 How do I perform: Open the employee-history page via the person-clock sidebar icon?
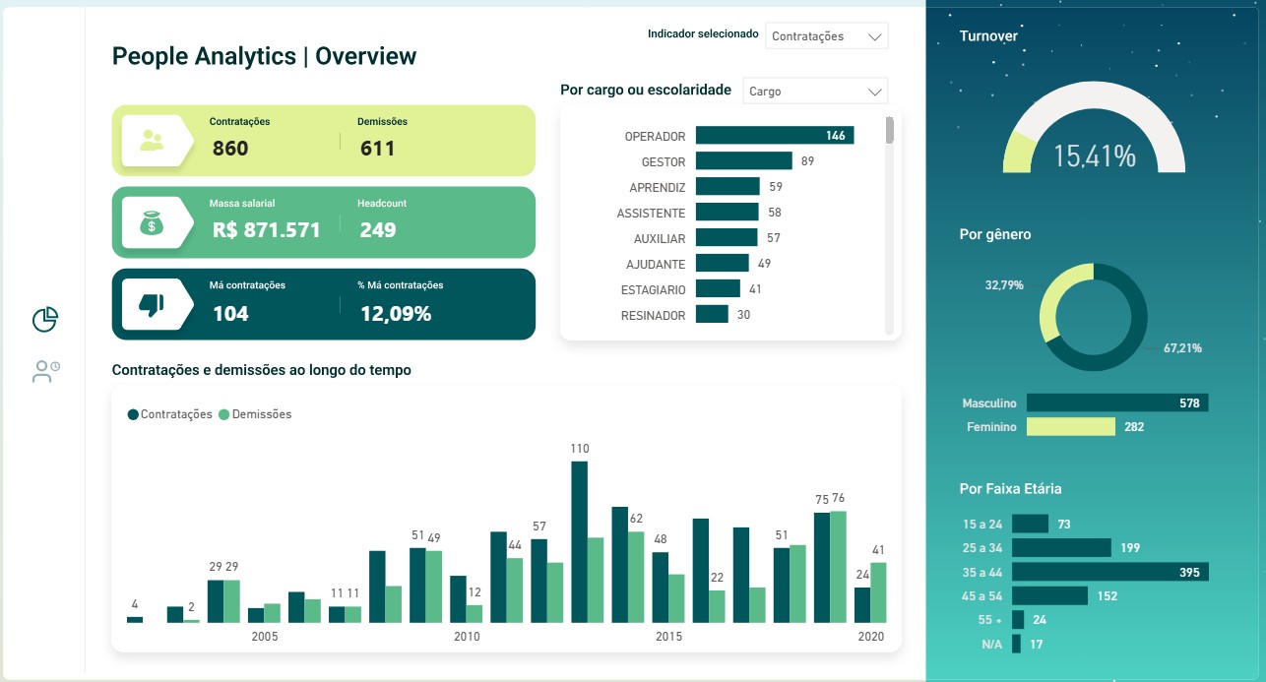44,371
